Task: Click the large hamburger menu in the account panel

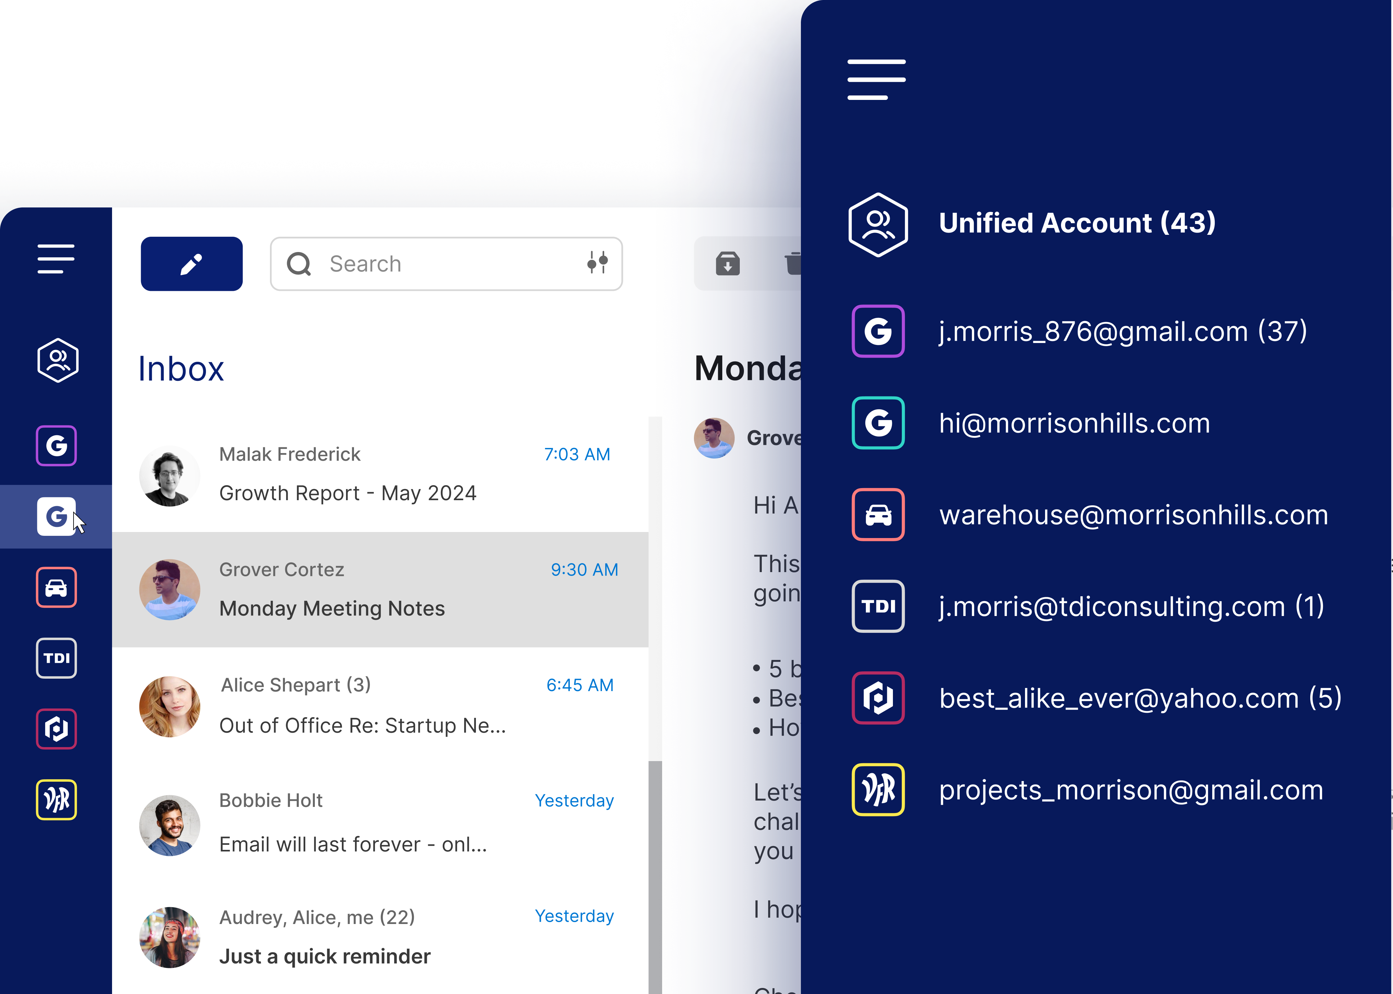Action: [x=876, y=80]
